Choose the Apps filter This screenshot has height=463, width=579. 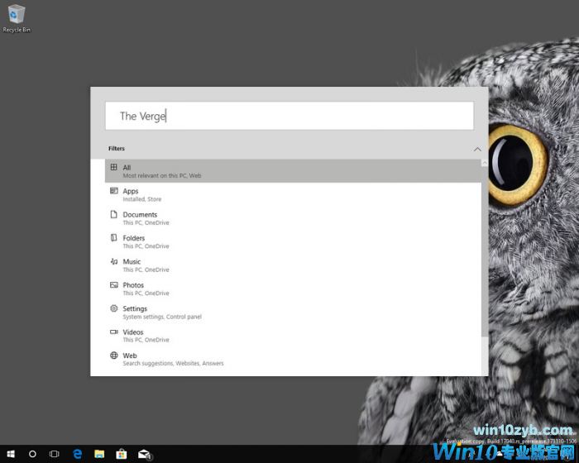click(289, 194)
